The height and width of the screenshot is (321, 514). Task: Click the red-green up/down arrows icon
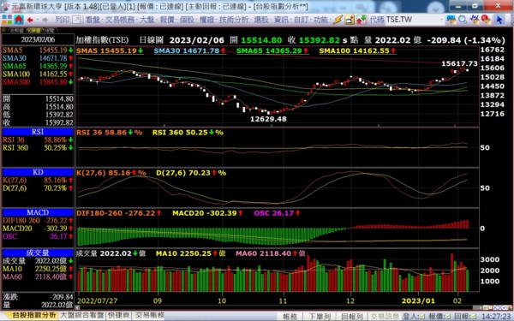click(x=362, y=20)
